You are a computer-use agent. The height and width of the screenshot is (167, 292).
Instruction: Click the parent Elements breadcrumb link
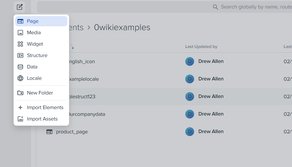[x=76, y=27]
